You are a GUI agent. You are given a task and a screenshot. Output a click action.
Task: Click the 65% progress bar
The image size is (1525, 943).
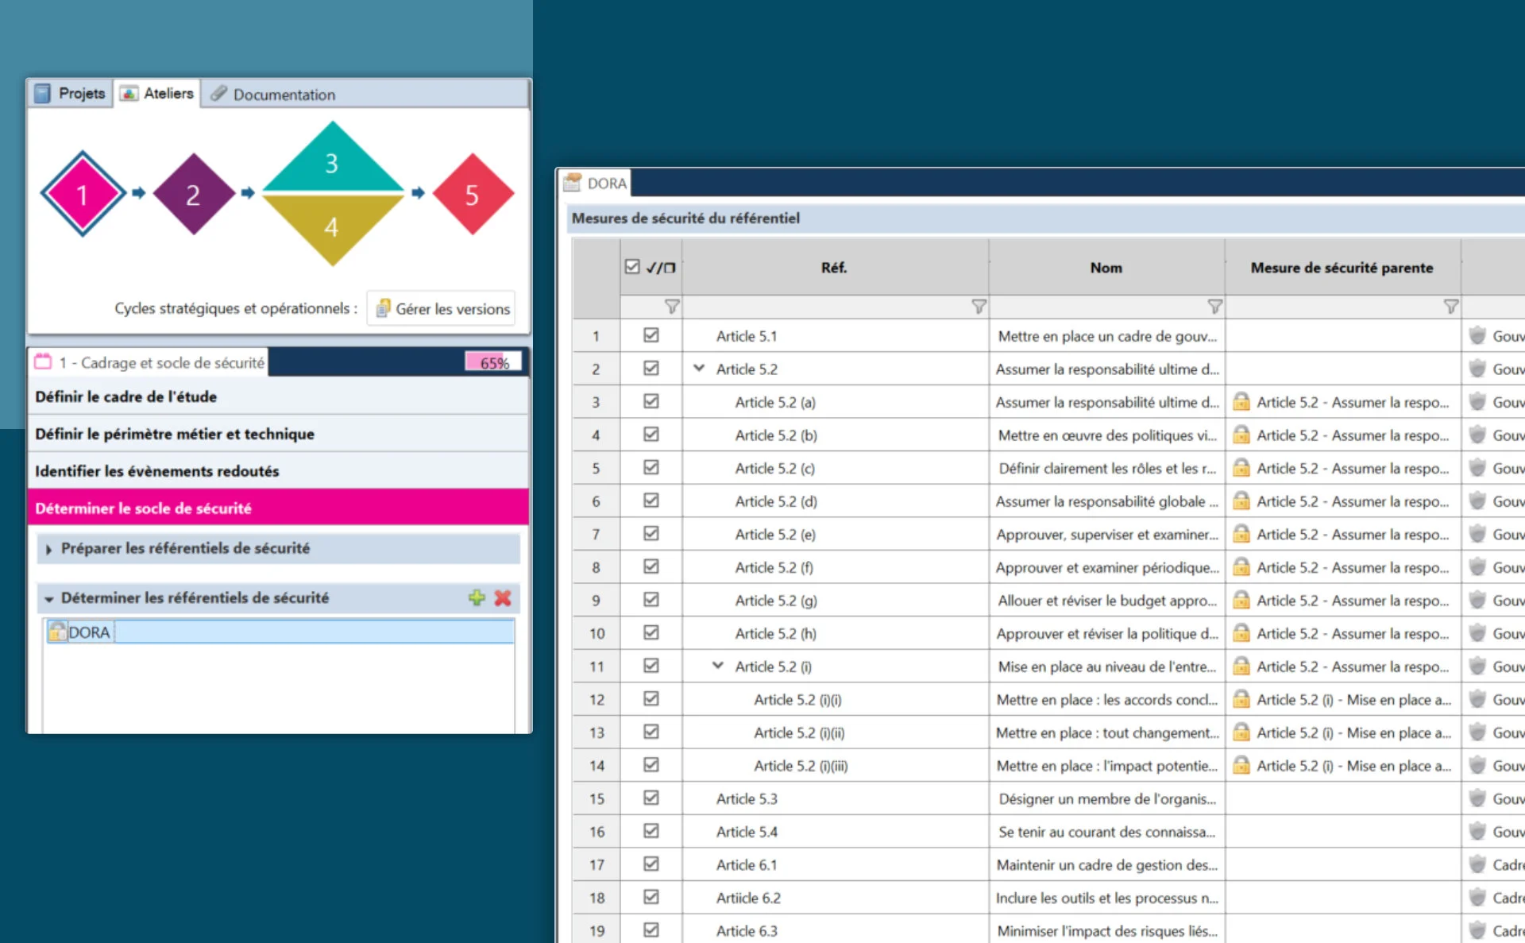(x=493, y=362)
